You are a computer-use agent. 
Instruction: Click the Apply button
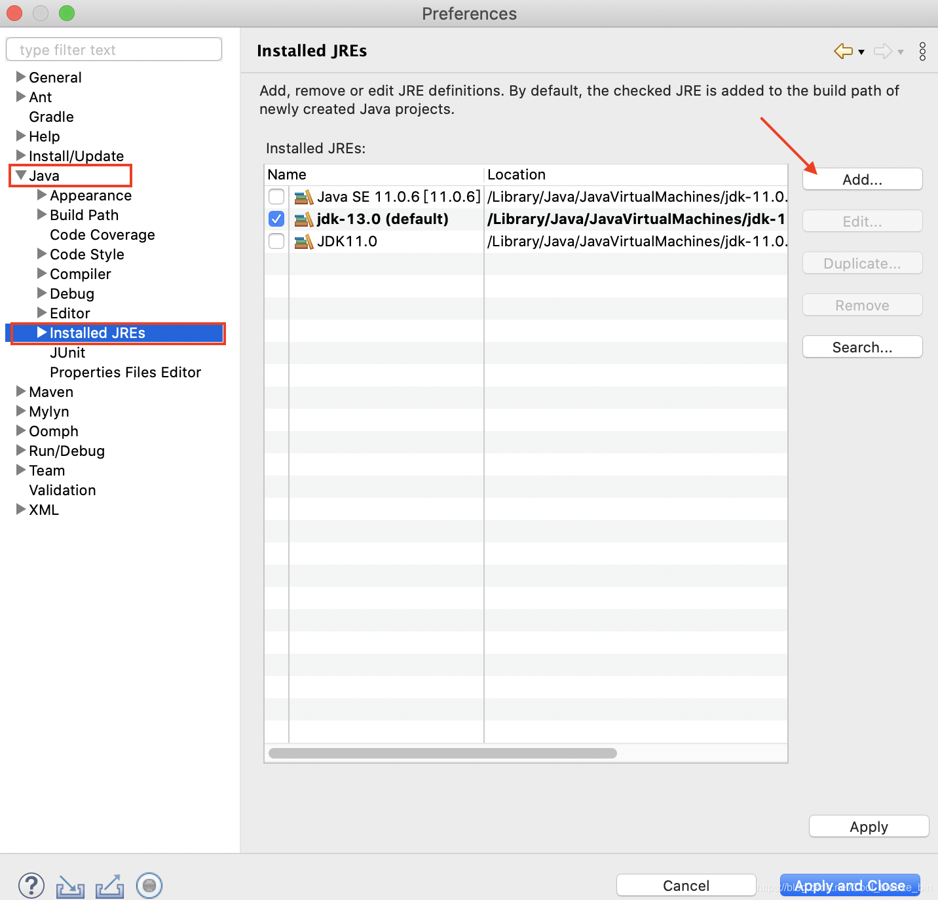coord(869,827)
